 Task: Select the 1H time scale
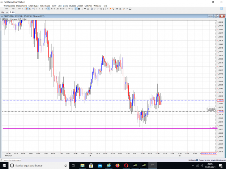(55, 9)
